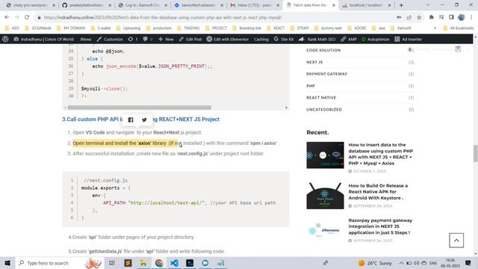Open React Native APK post thumbnail

(326, 196)
